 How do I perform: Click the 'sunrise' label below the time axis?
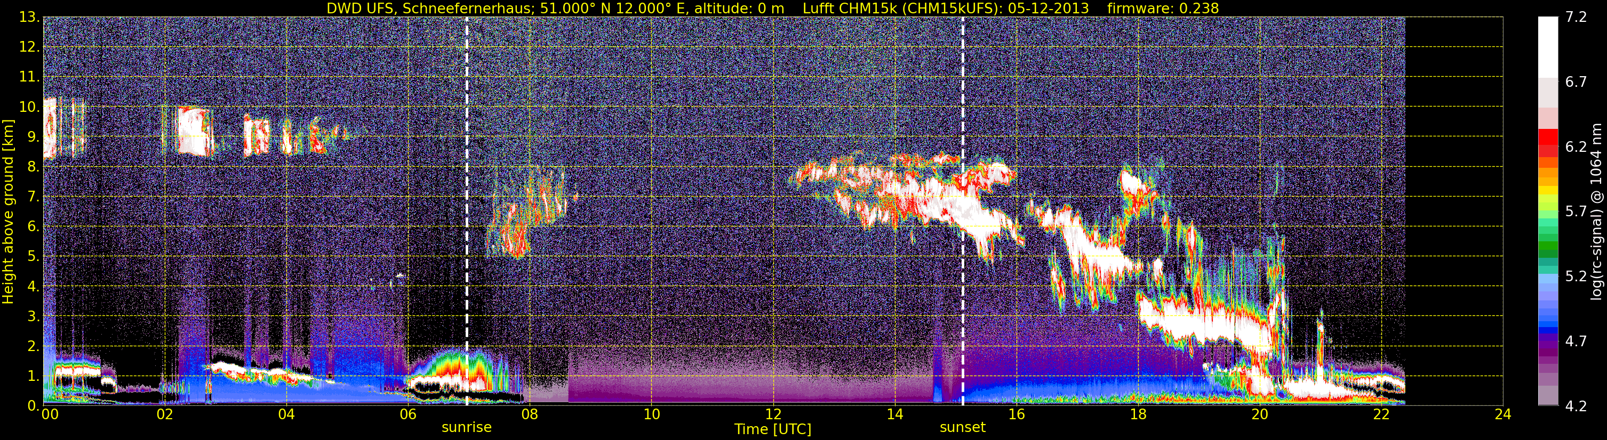(467, 428)
